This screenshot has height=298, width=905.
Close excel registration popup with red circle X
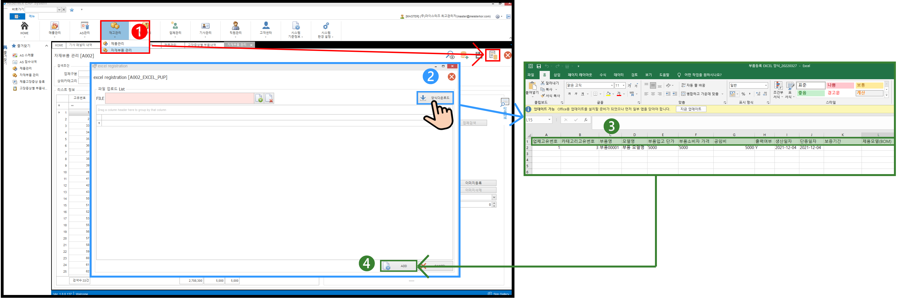(451, 77)
